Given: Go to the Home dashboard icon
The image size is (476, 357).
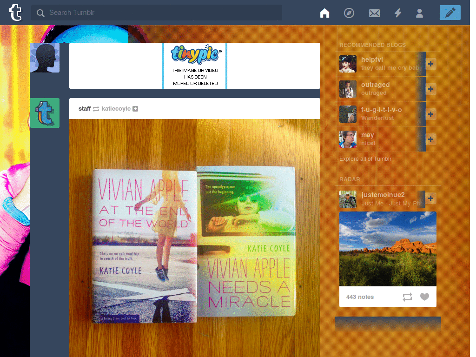Looking at the screenshot, I should 324,13.
